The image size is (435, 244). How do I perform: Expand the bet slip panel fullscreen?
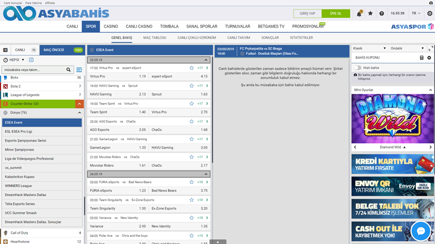pyautogui.click(x=431, y=48)
